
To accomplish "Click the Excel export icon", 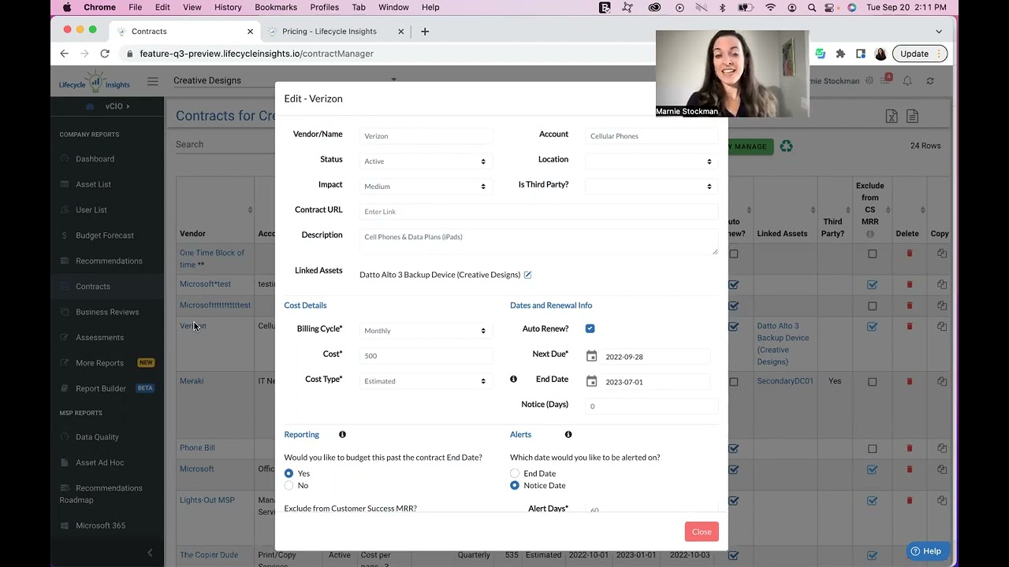I will [x=892, y=117].
